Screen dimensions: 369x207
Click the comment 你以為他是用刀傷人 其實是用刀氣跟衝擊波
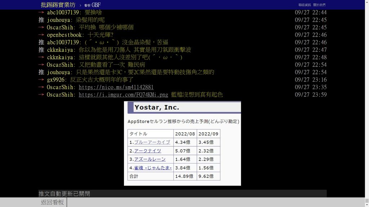[135, 50]
